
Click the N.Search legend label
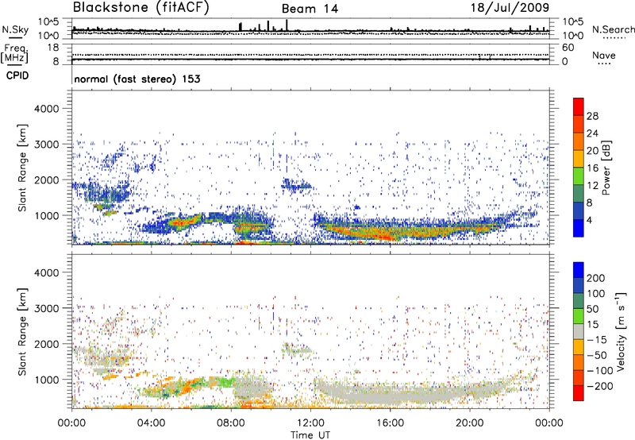click(613, 29)
